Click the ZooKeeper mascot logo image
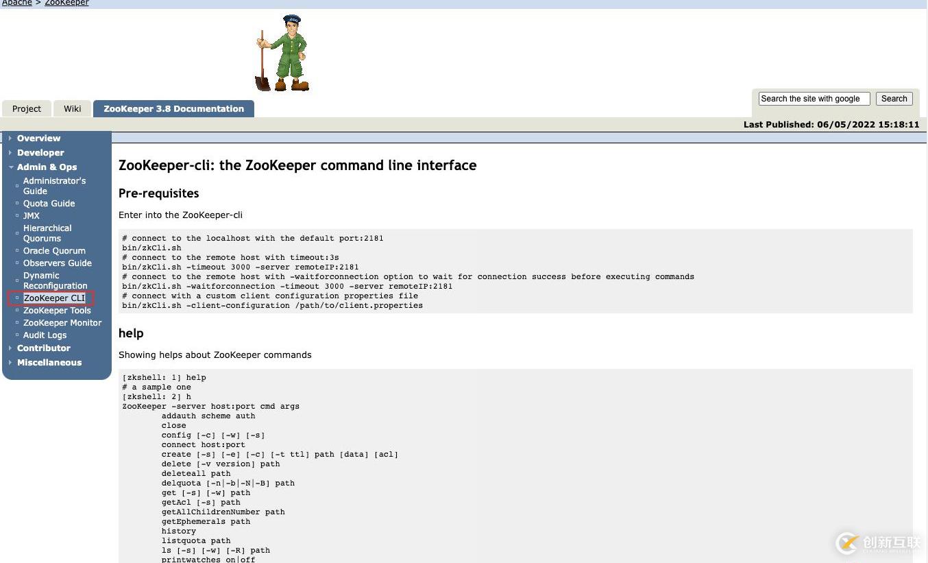Screen dimensions: 928x563 (282, 53)
